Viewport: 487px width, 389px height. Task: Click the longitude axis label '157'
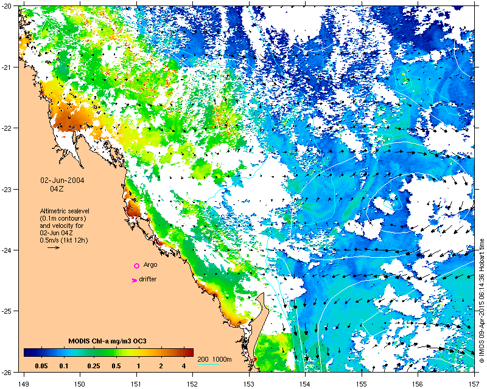click(474, 384)
